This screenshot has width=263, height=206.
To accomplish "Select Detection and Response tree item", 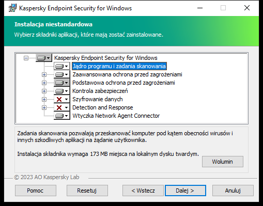I will pos(102,107).
